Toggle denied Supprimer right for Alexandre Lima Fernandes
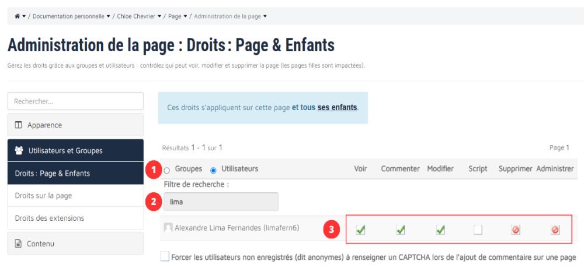Screen dimensions: 584x272 coord(516,231)
